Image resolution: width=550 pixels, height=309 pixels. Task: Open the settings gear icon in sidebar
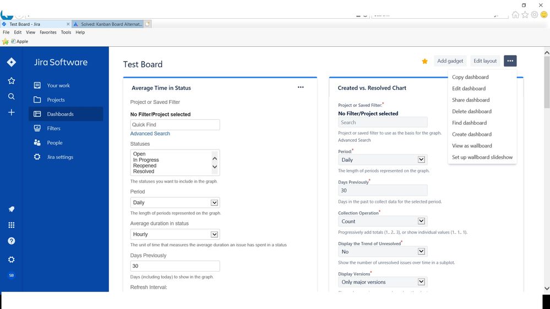click(11, 260)
